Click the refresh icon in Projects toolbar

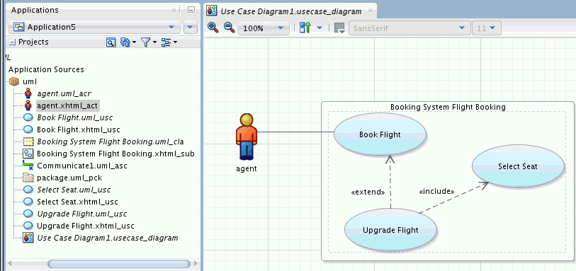tap(125, 42)
